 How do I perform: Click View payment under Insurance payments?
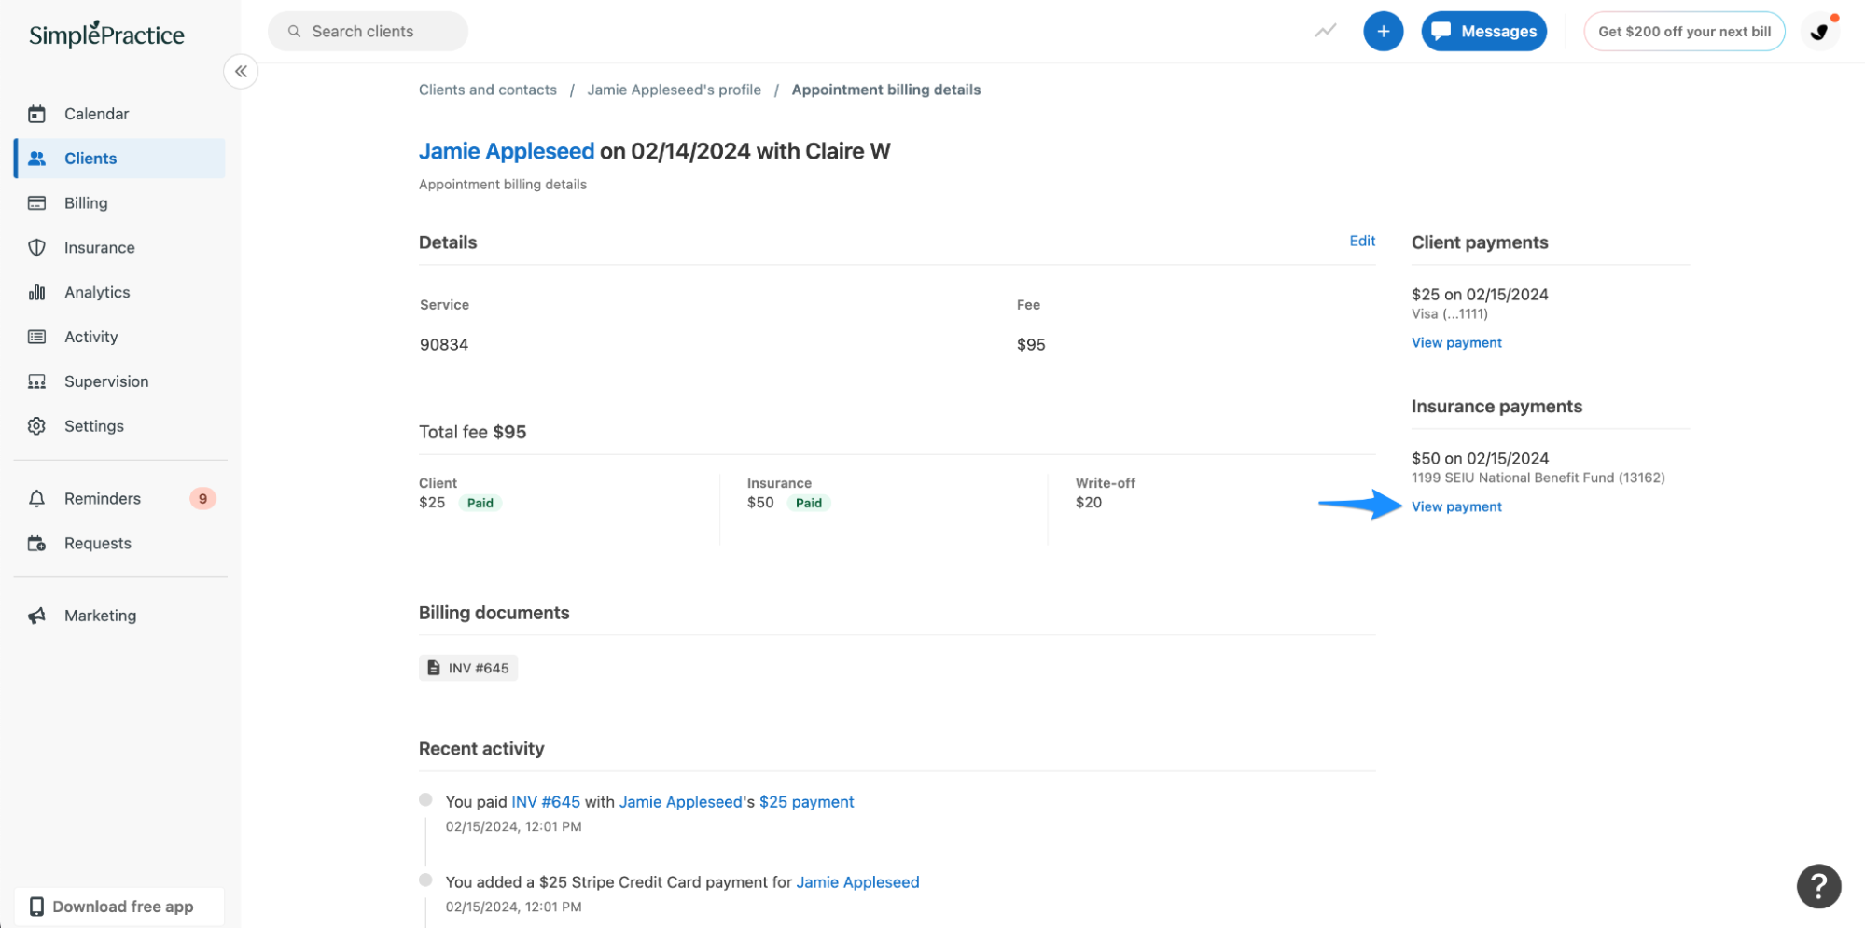1455,506
